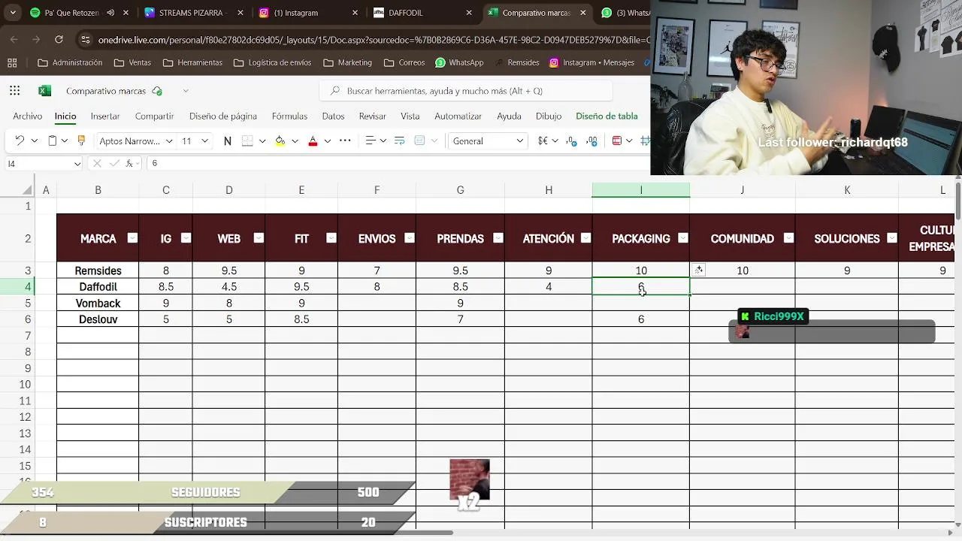
Task: Click the Paste clipboard icon
Action: pyautogui.click(x=52, y=141)
